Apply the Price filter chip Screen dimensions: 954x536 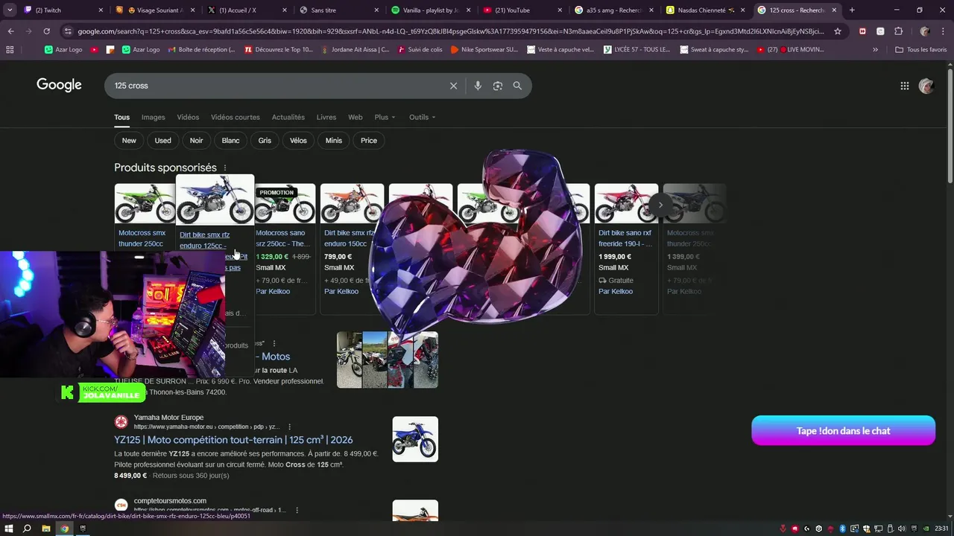coord(369,141)
